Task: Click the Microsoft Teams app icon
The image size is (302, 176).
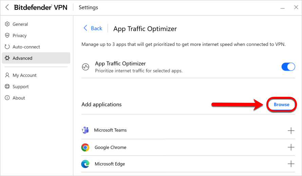Action: (x=85, y=130)
